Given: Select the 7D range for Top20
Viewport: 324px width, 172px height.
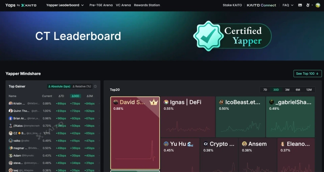Looking at the screenshot, I should [x=265, y=90].
